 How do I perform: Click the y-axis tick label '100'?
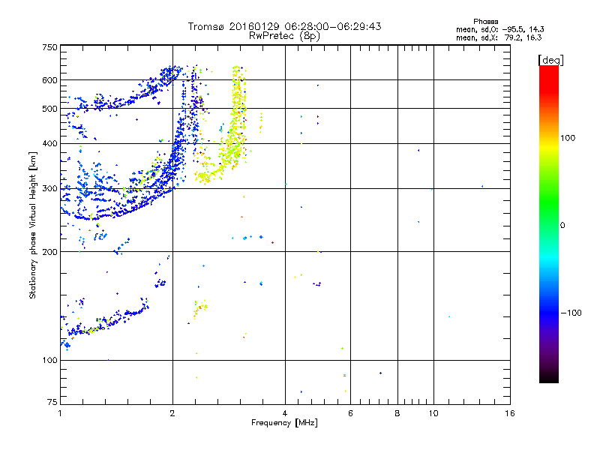[50, 360]
